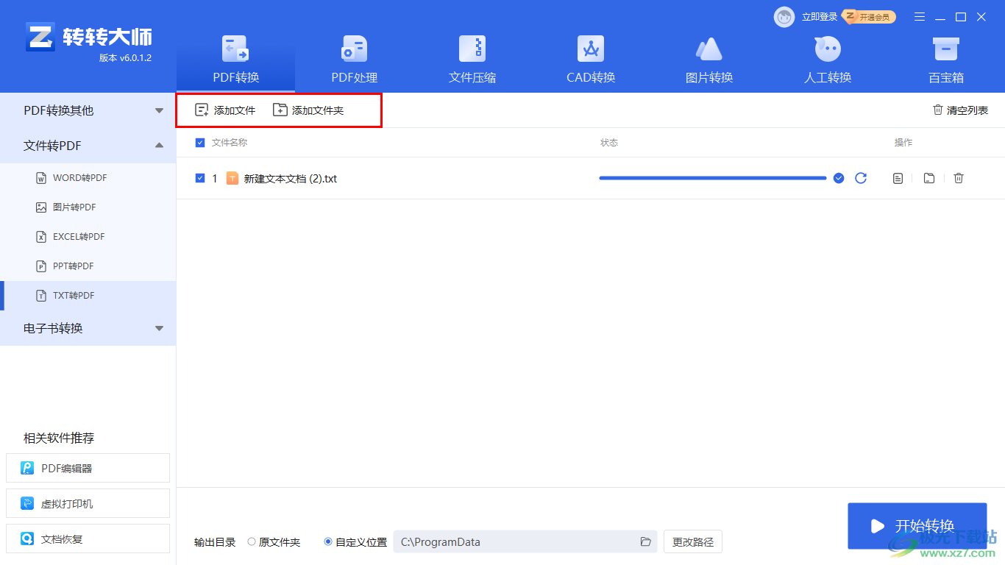Select TXT转PDF in sidebar
Screen dimensions: 1005x565
pyautogui.click(x=88, y=296)
